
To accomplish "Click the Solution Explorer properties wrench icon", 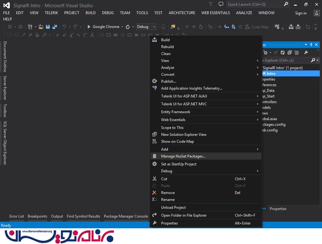I will click(x=306, y=53).
